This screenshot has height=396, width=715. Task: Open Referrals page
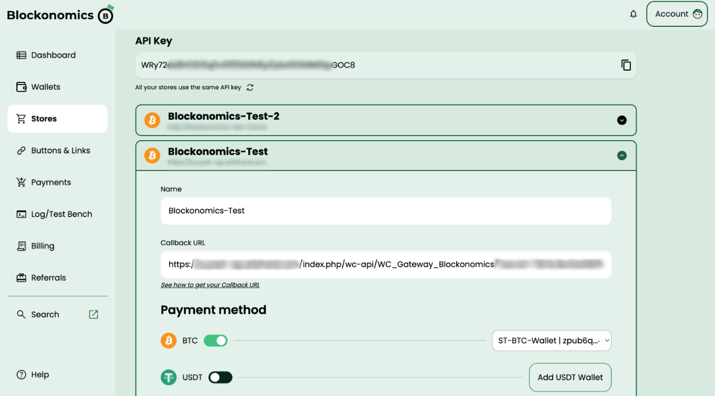coord(57,278)
